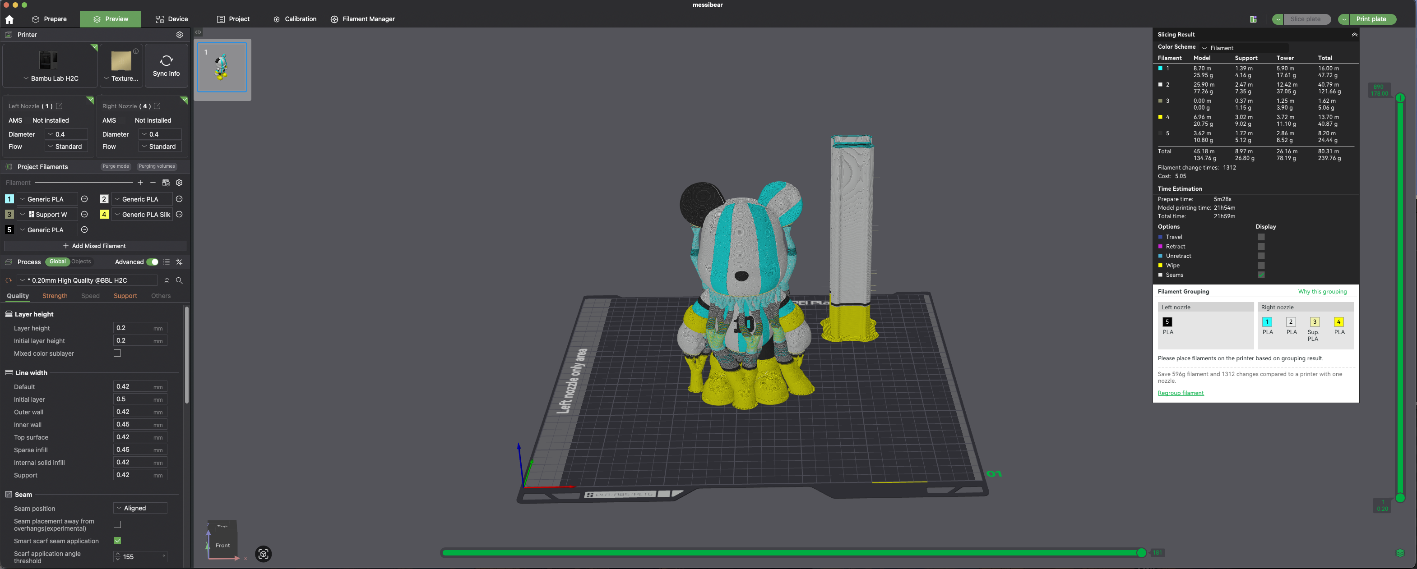Show Travel moves in display
Image resolution: width=1417 pixels, height=569 pixels.
[1261, 237]
